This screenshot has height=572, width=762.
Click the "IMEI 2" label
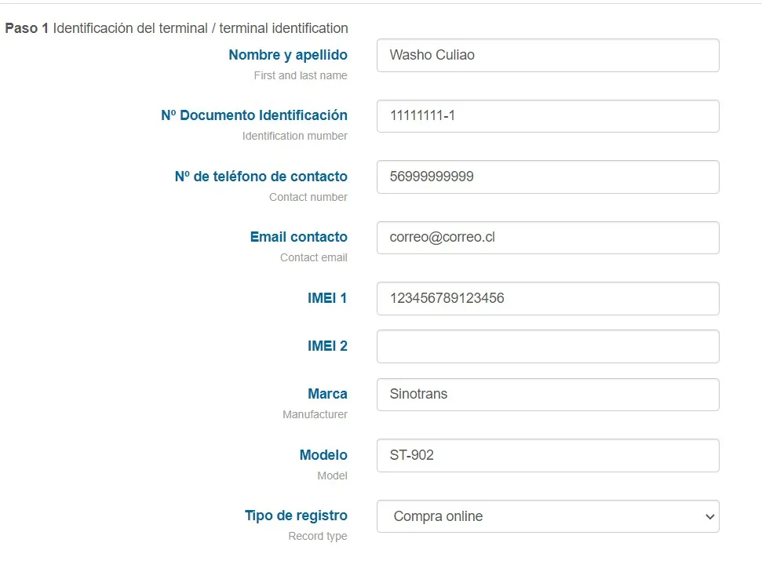pyautogui.click(x=327, y=346)
